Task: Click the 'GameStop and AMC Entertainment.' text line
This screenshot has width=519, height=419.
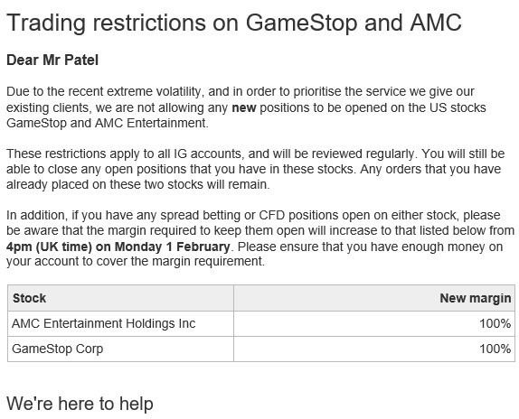Action: pos(108,123)
